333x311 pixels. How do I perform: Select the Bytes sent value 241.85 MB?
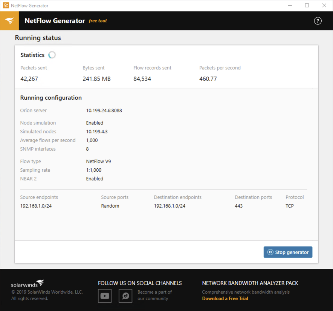point(97,79)
